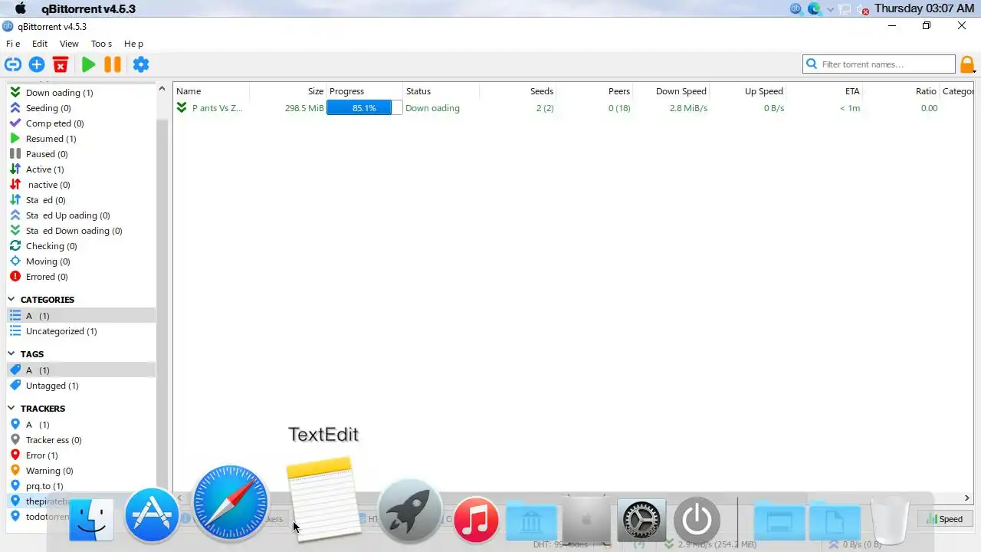Open Launchpad rocket in the dock
Screen dimensions: 981x552
[x=410, y=510]
